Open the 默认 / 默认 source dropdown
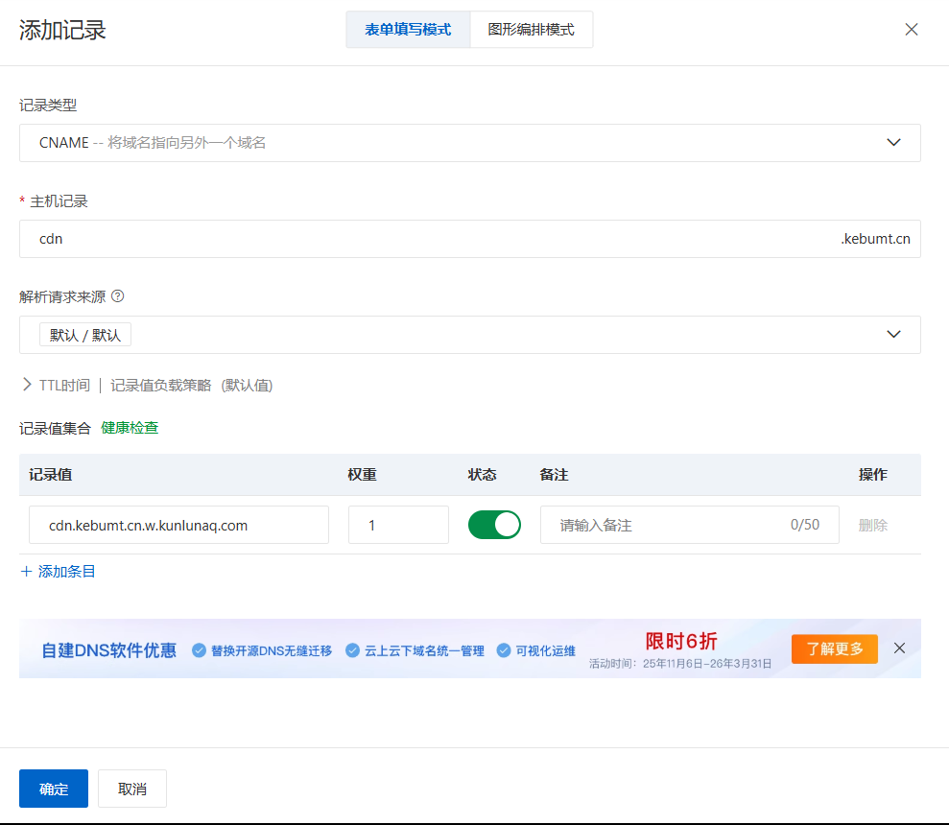 pyautogui.click(x=469, y=335)
